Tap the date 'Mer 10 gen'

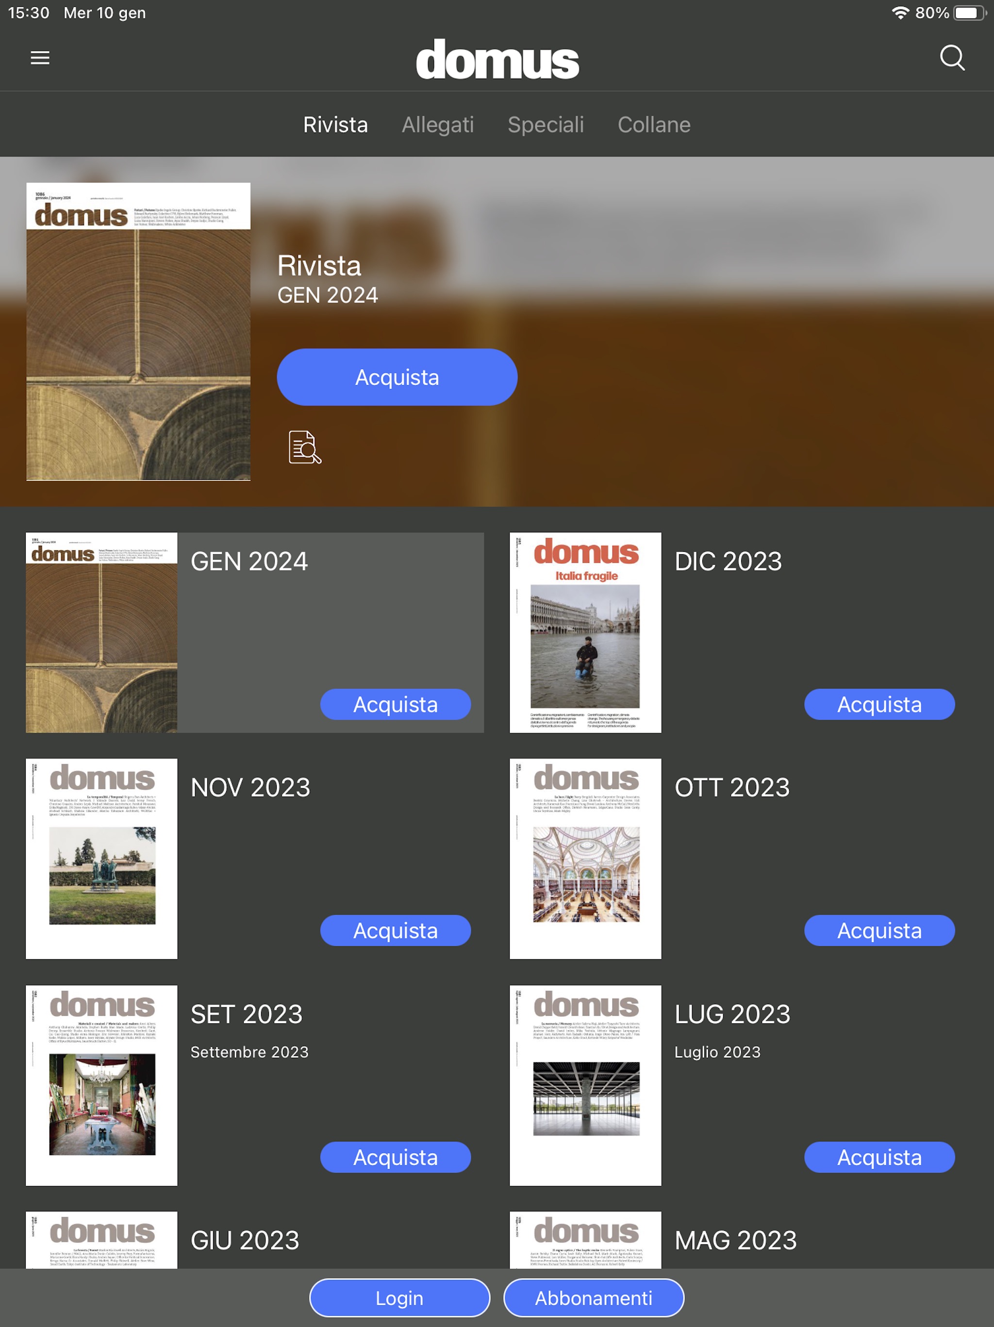(x=104, y=13)
